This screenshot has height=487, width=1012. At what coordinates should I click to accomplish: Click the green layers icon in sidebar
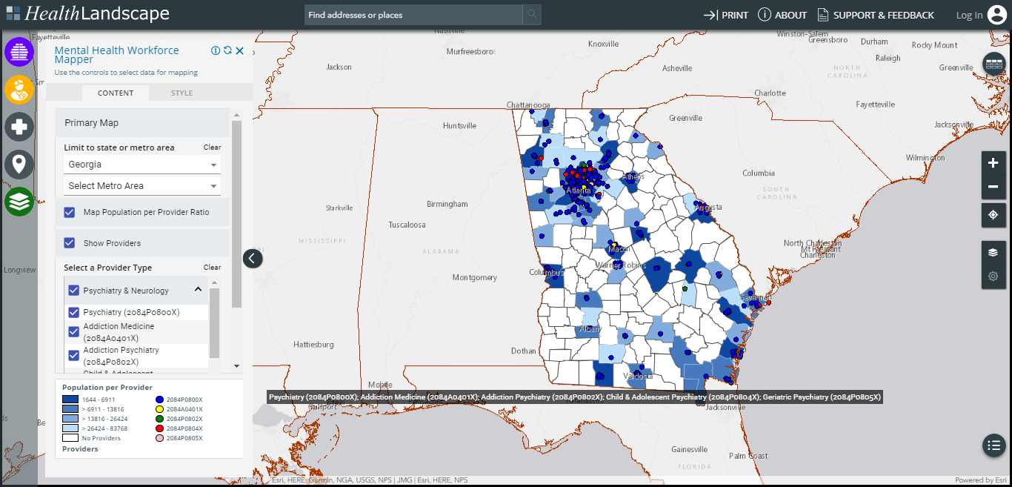tap(19, 200)
